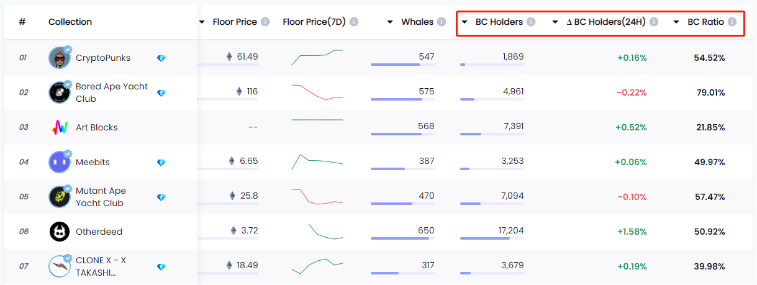Click Ethereum icon next to 61.49 floor price
This screenshot has height=285, width=757.
[229, 57]
